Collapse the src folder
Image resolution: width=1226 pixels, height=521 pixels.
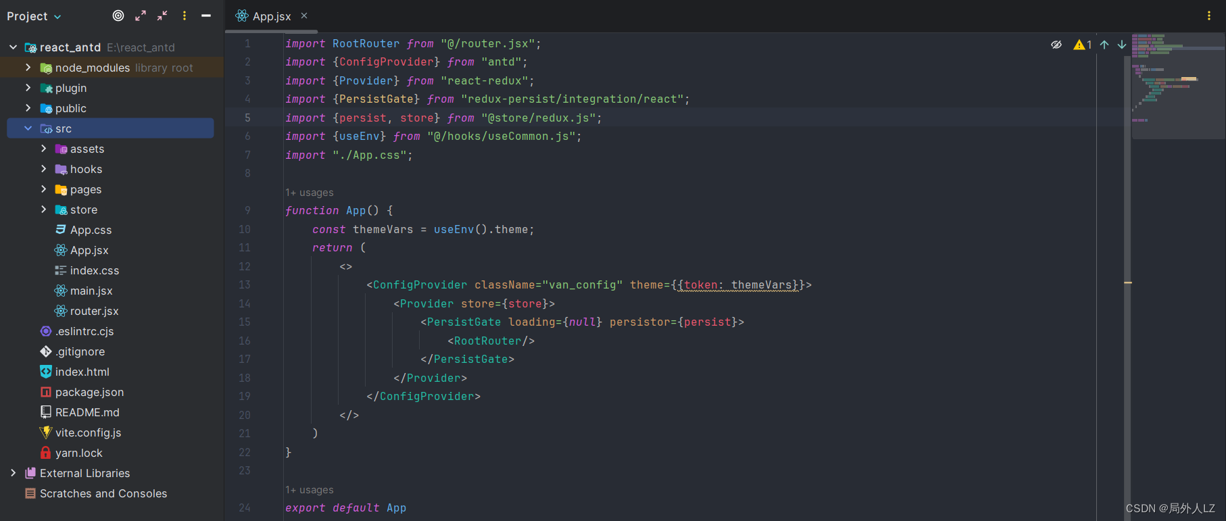pos(28,128)
